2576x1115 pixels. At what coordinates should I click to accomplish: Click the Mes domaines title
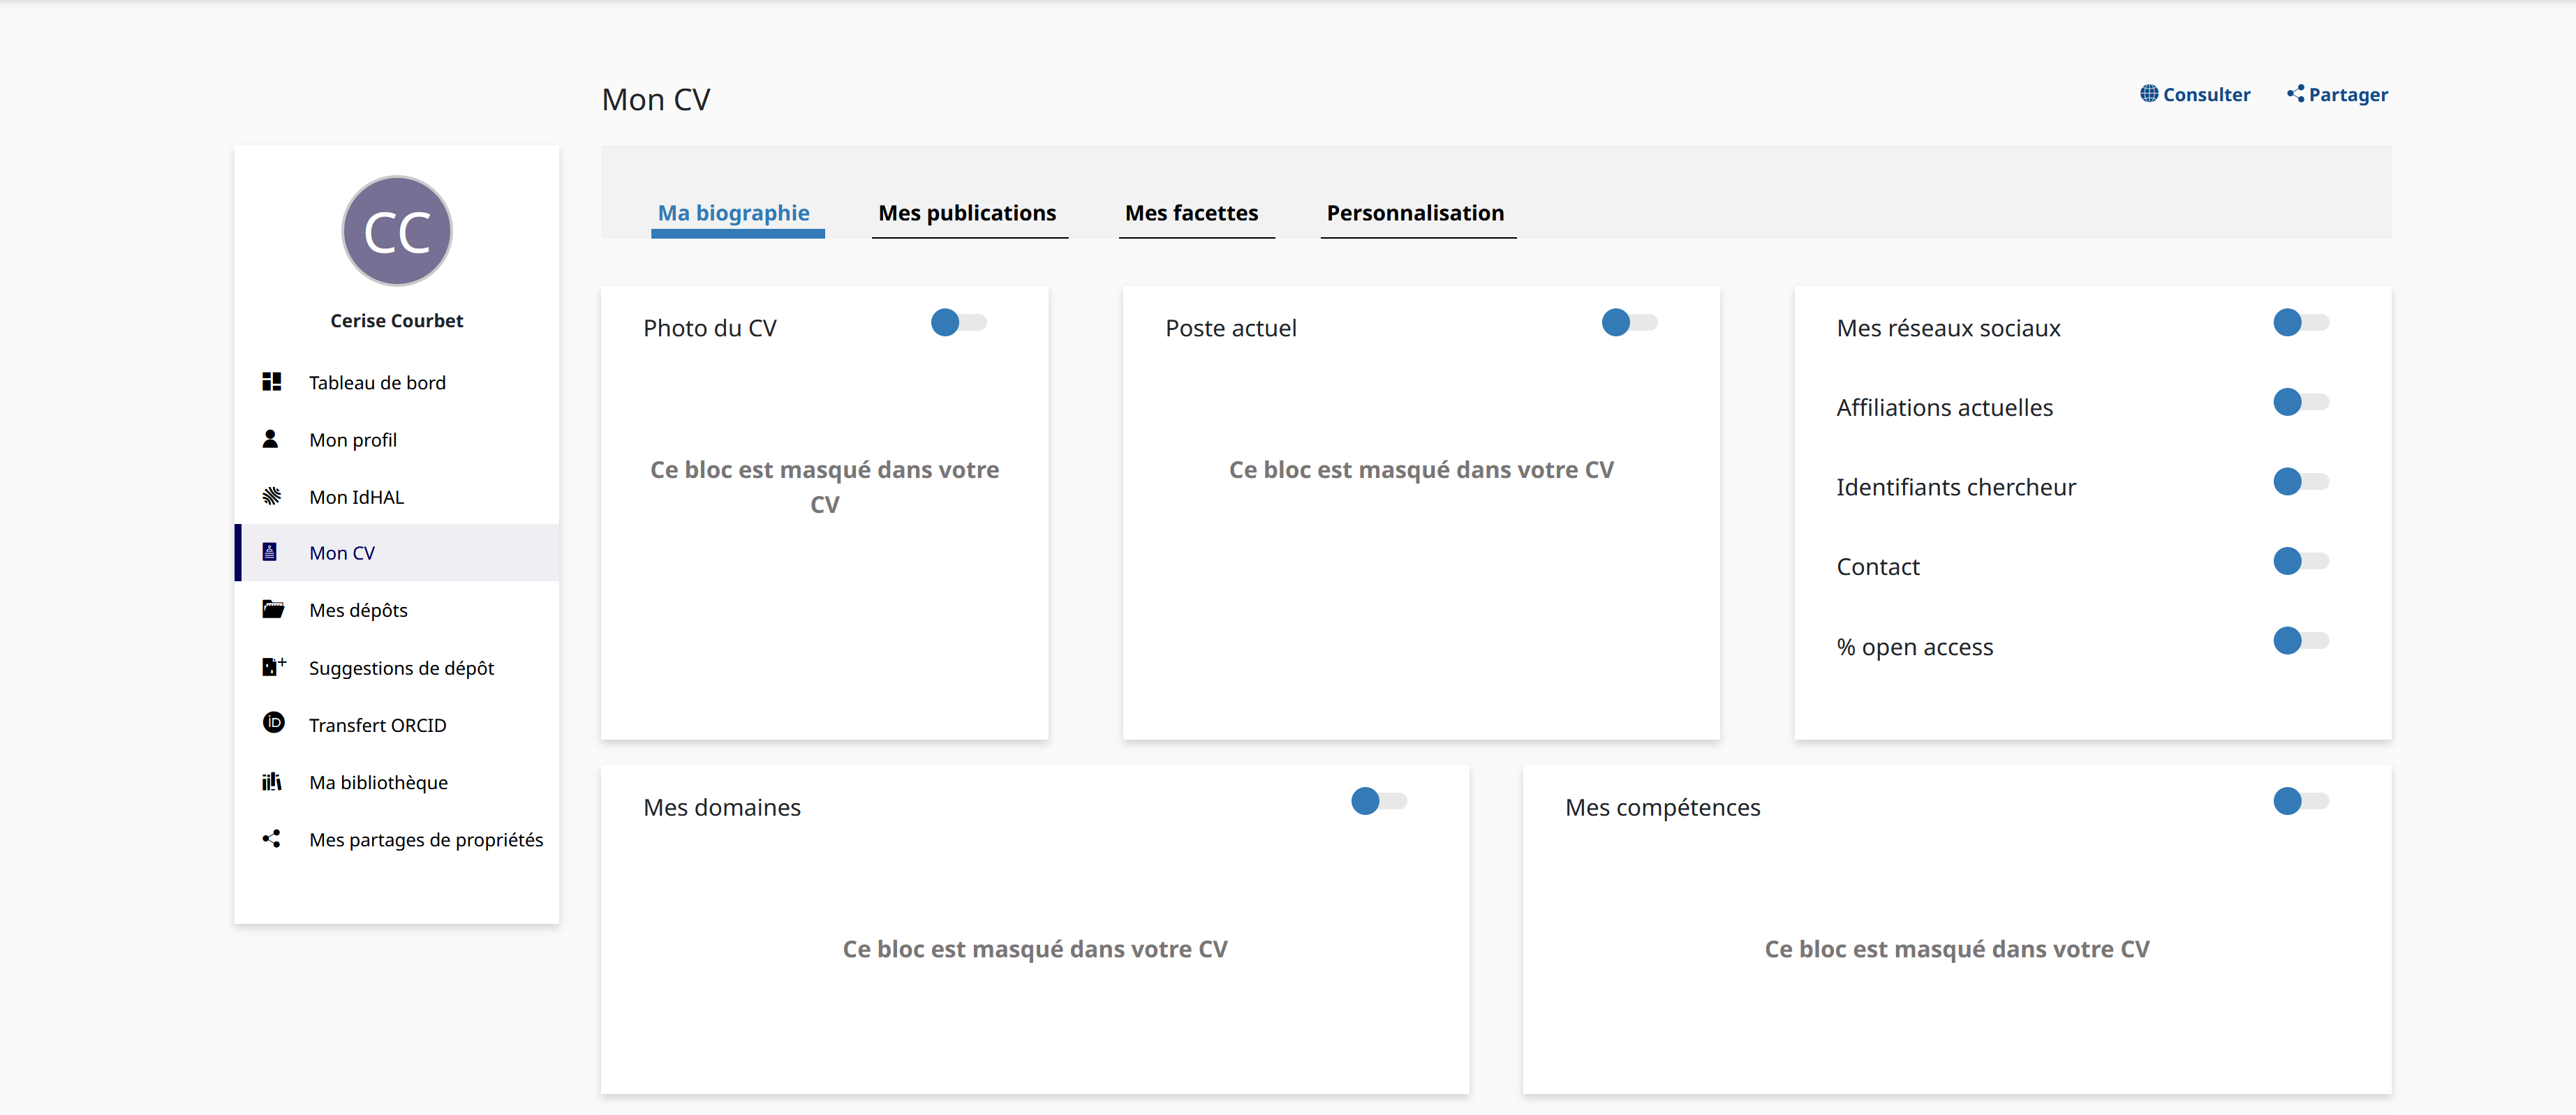pyautogui.click(x=722, y=807)
